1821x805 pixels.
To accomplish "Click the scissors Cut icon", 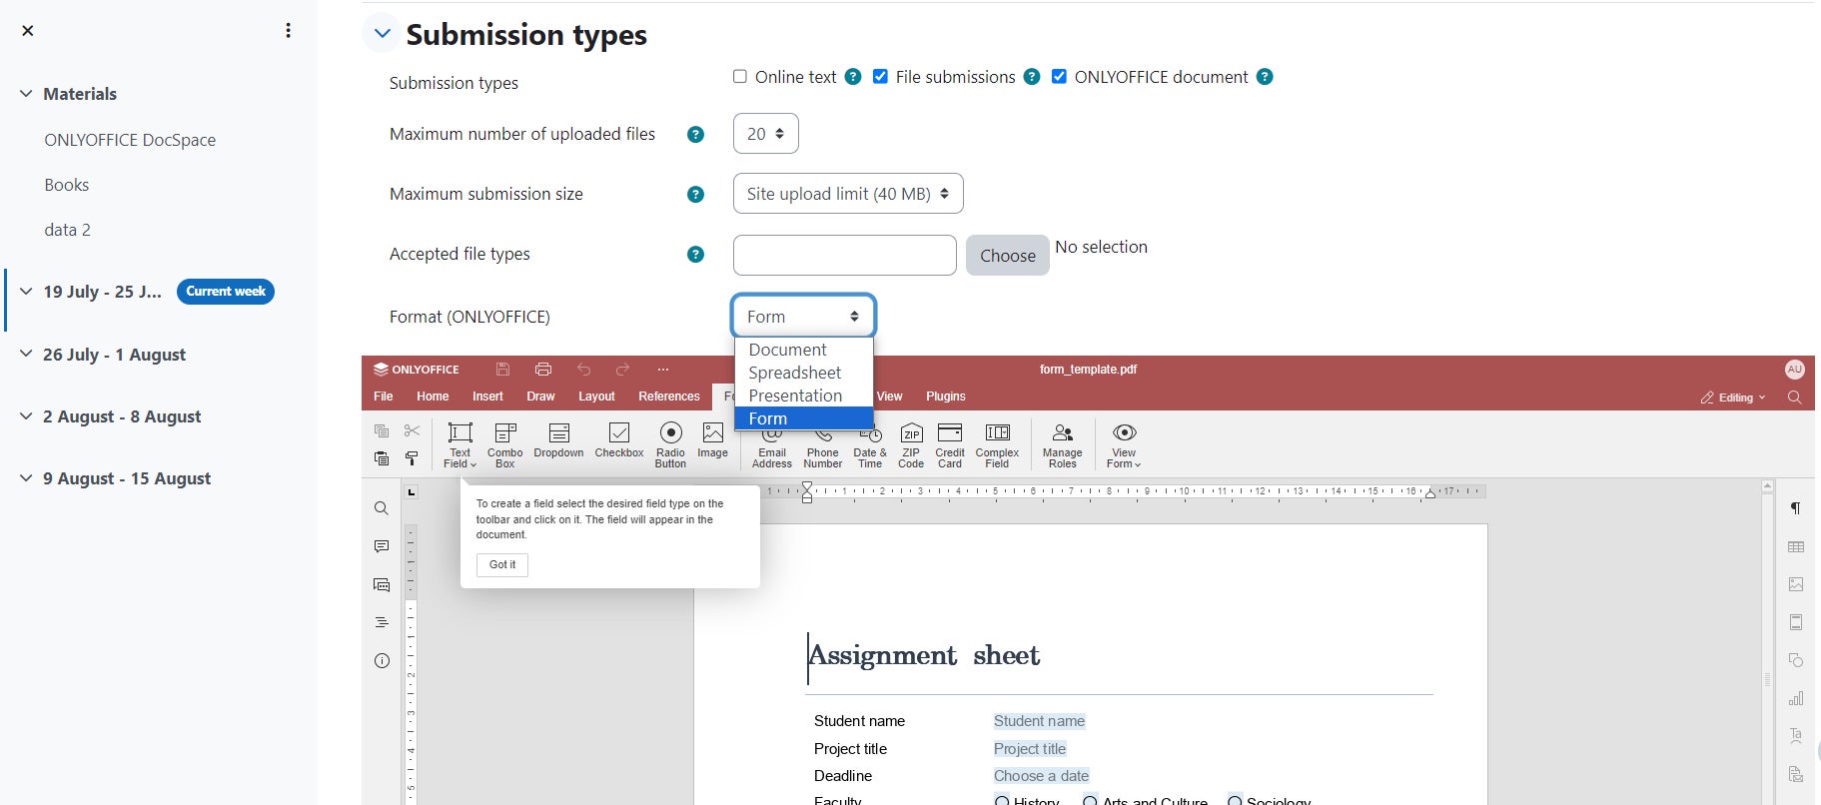I will [412, 430].
